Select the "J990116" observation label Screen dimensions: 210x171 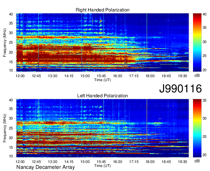point(180,89)
